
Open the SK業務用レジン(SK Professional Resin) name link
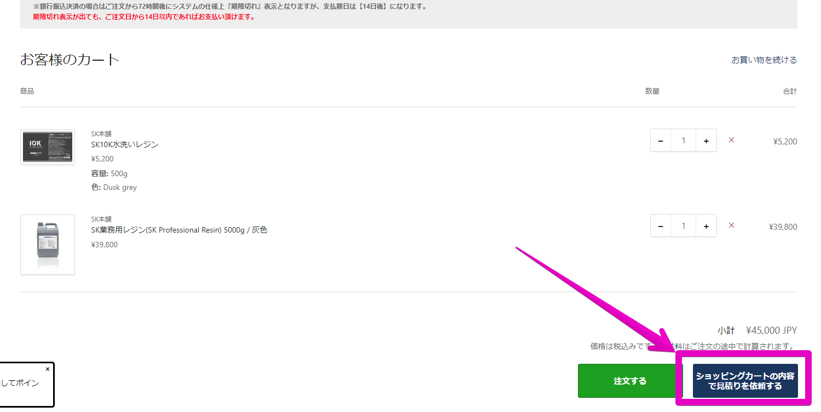coord(179,230)
